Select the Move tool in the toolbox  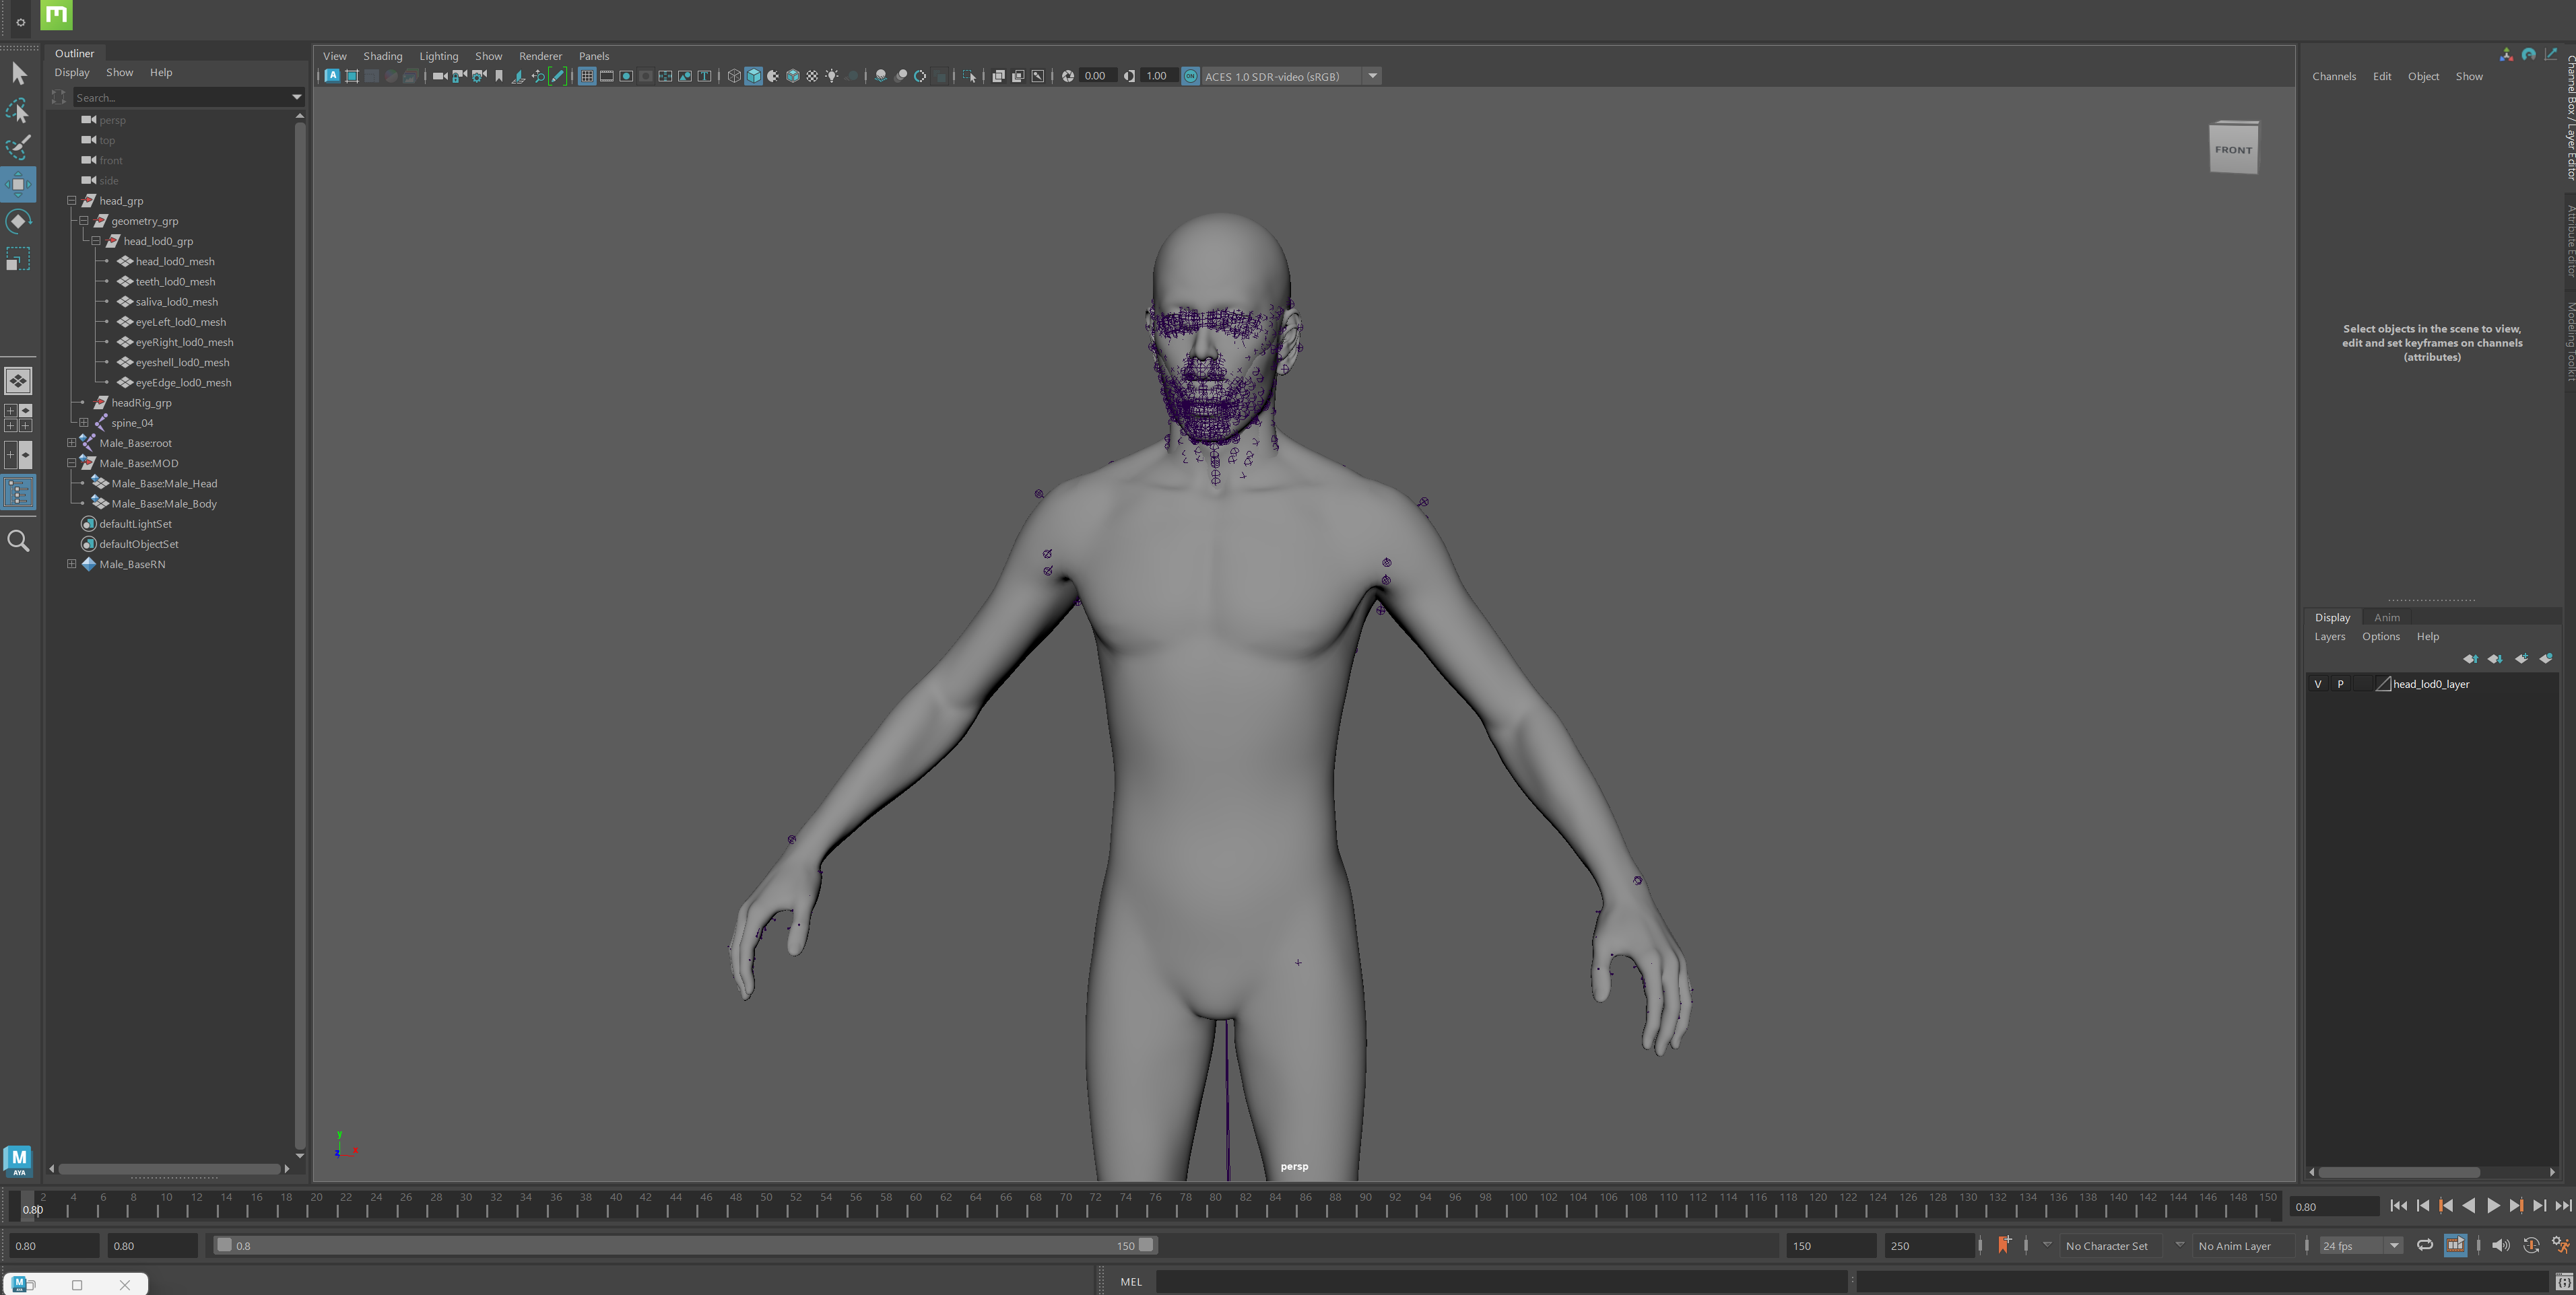tap(18, 184)
